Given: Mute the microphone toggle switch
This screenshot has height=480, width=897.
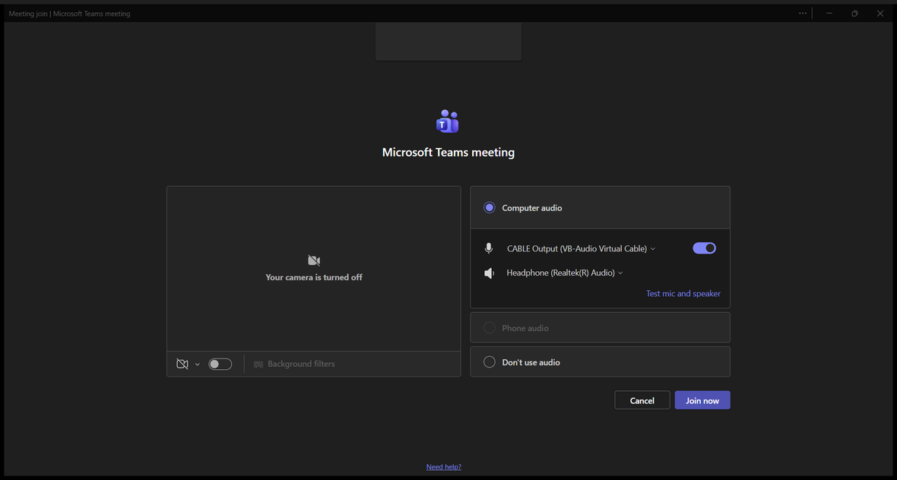Looking at the screenshot, I should [704, 248].
